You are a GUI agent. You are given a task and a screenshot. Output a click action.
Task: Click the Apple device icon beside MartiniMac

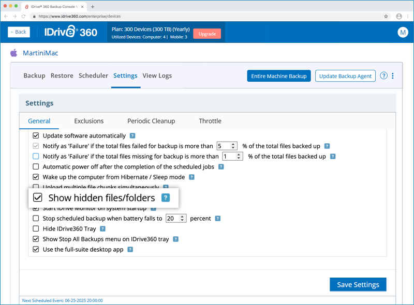tap(14, 53)
